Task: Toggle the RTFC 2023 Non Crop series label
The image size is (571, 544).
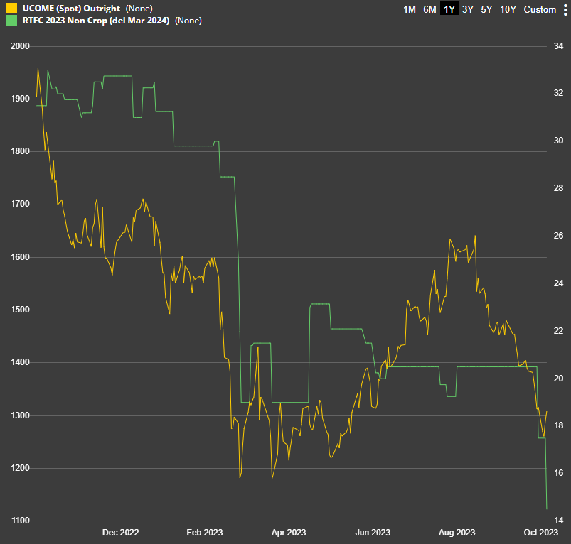Action: pos(96,21)
